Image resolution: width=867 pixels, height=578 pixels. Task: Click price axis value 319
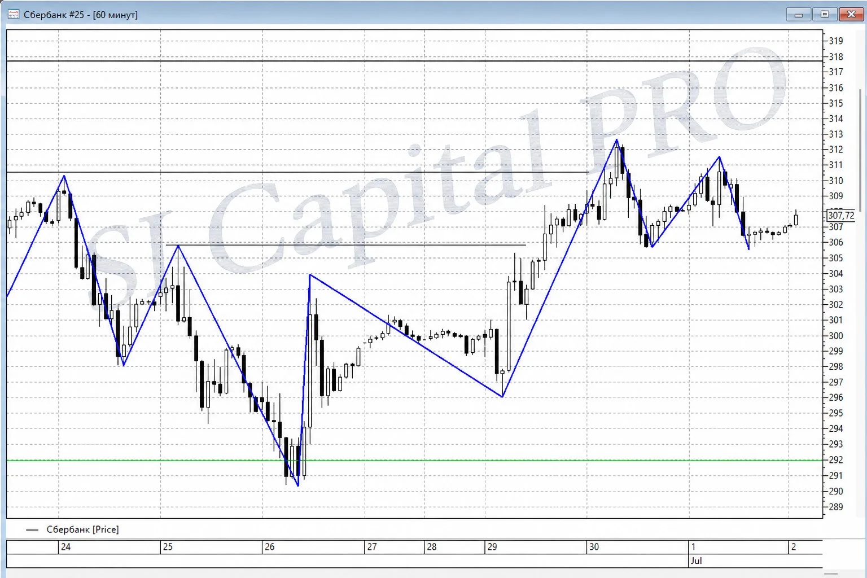(x=836, y=41)
